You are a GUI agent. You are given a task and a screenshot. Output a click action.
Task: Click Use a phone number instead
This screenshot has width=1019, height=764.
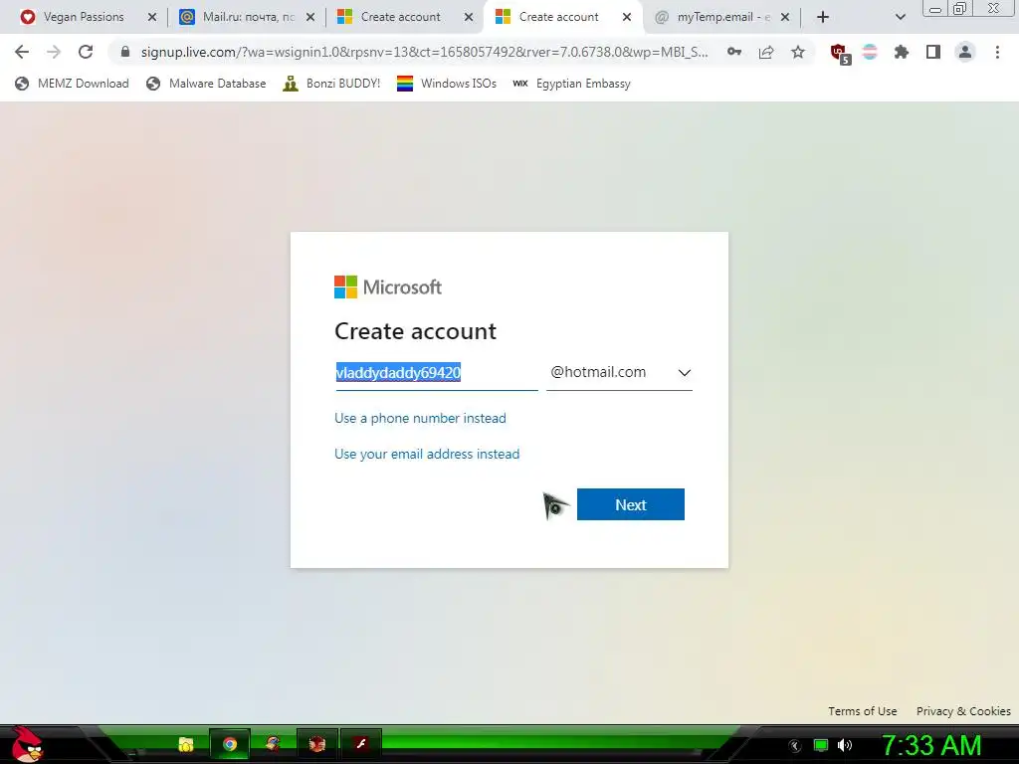tap(420, 419)
